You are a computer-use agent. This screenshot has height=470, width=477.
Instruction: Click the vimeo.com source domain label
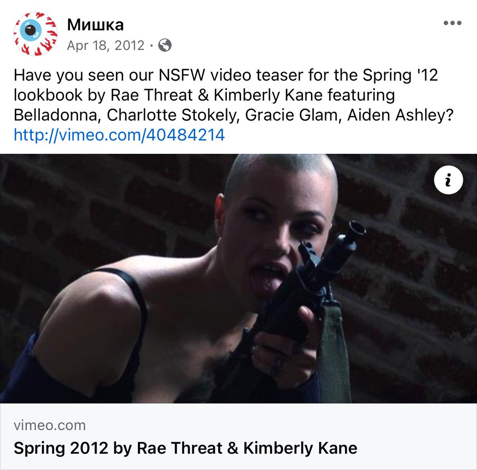50,425
